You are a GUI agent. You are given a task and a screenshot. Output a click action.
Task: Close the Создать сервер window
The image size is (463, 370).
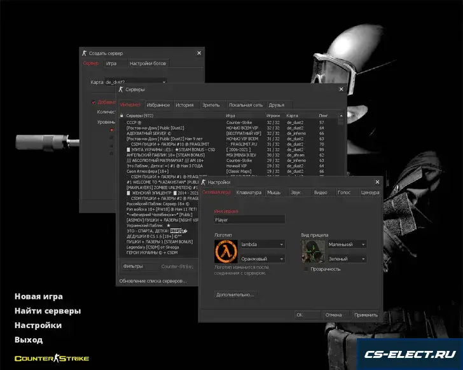pos(199,53)
